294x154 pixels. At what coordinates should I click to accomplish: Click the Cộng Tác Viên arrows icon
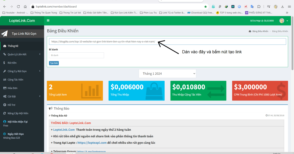click(x=5, y=80)
